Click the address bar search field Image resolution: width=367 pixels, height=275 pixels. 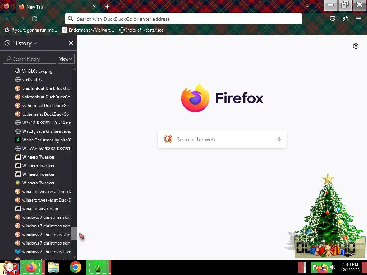183,19
